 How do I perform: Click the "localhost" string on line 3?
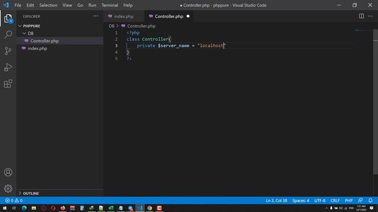pyautogui.click(x=211, y=45)
